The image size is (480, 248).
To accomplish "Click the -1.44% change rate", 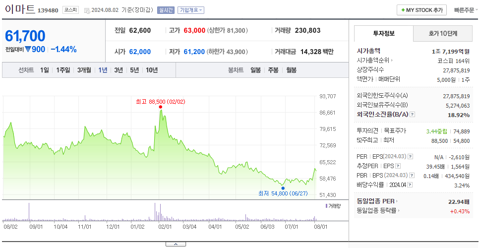I will point(63,49).
